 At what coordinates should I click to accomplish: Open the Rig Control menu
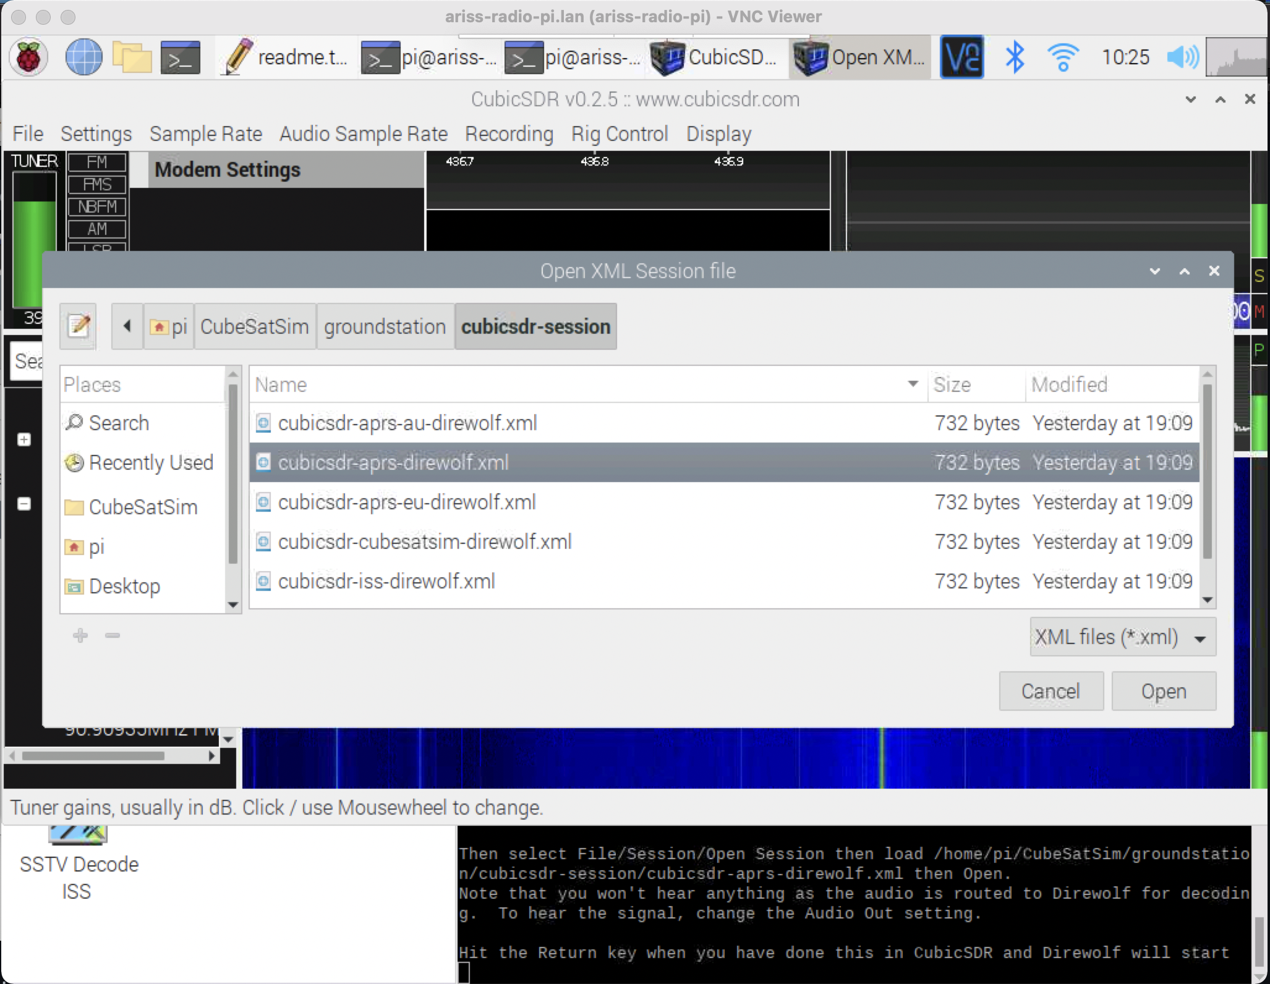click(x=619, y=134)
